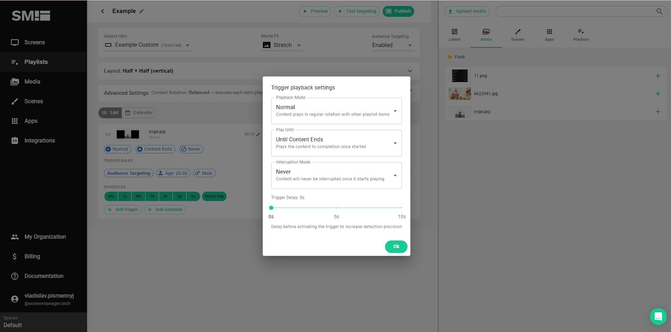Switch to the Media tab in panel
The image size is (671, 332).
pyautogui.click(x=486, y=35)
